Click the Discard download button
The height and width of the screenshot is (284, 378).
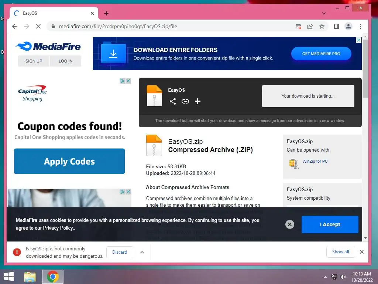pyautogui.click(x=120, y=252)
